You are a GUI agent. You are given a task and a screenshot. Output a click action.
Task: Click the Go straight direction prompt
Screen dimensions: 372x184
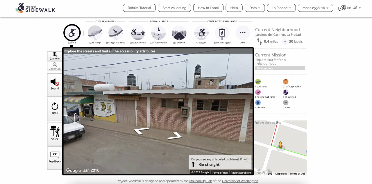tap(220, 162)
